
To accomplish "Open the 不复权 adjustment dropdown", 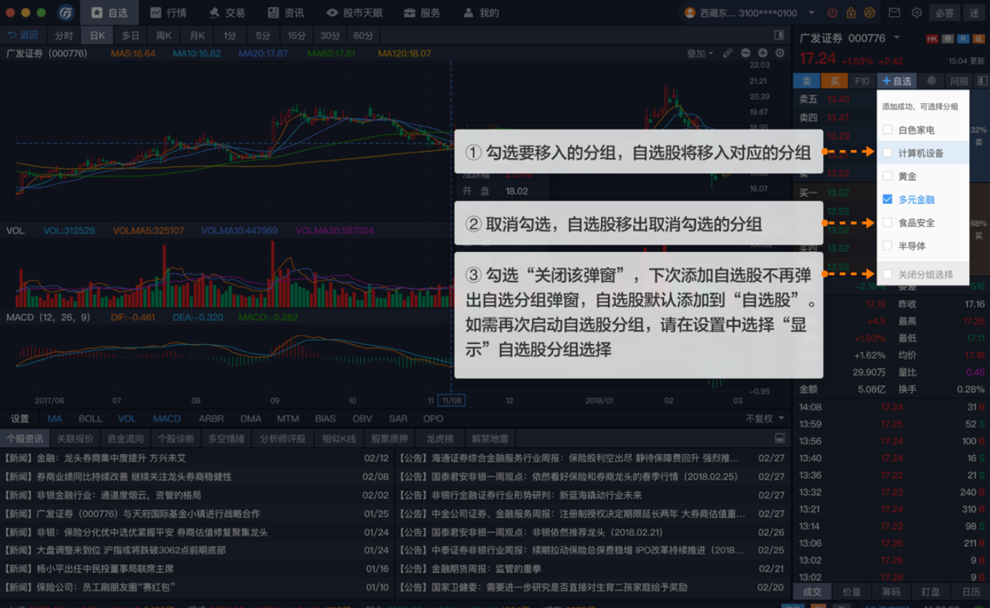I will point(765,419).
